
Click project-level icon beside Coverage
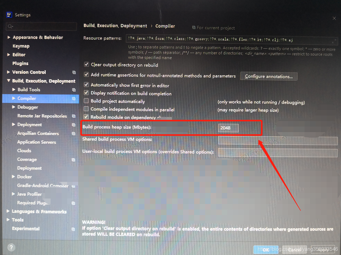click(x=74, y=160)
